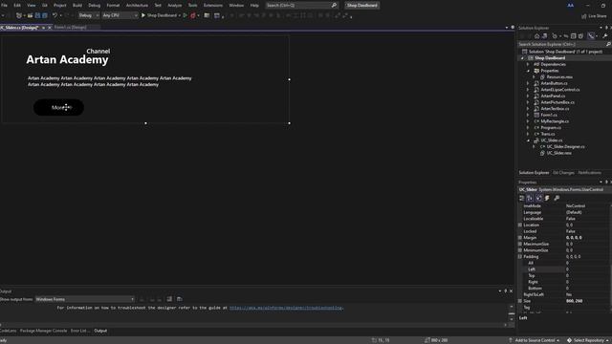Image resolution: width=612 pixels, height=344 pixels.
Task: Click Solution Explorer search magnifier icon
Action: click(608, 45)
